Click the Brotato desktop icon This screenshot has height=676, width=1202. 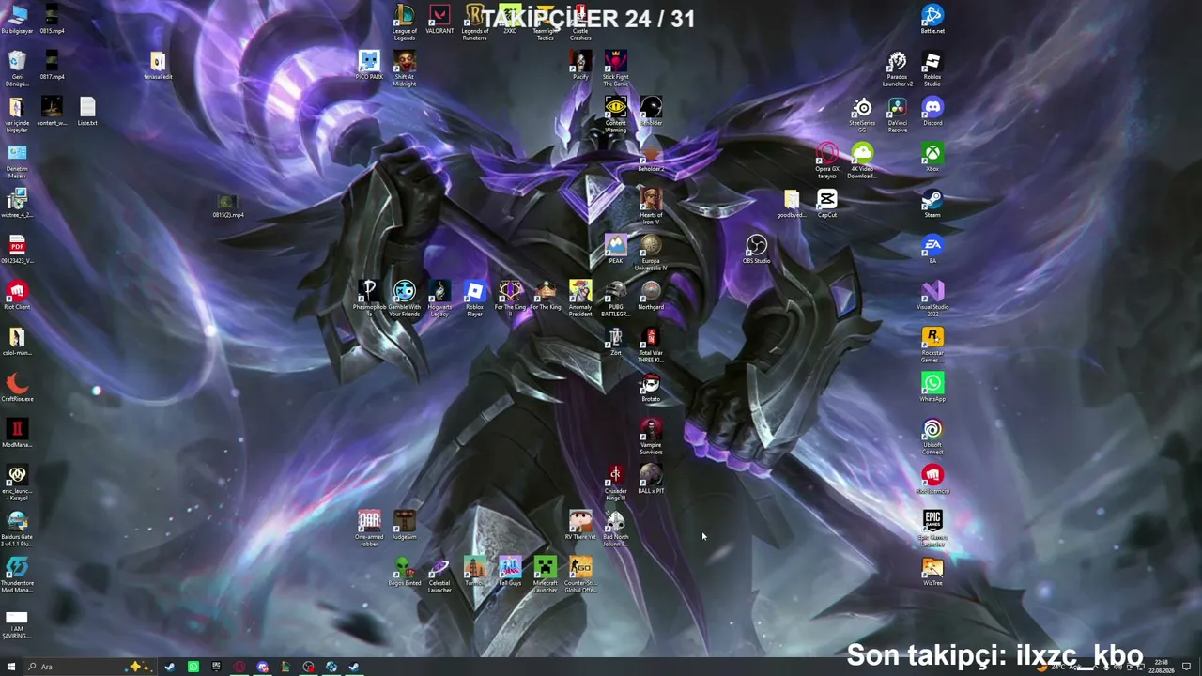[x=651, y=388]
